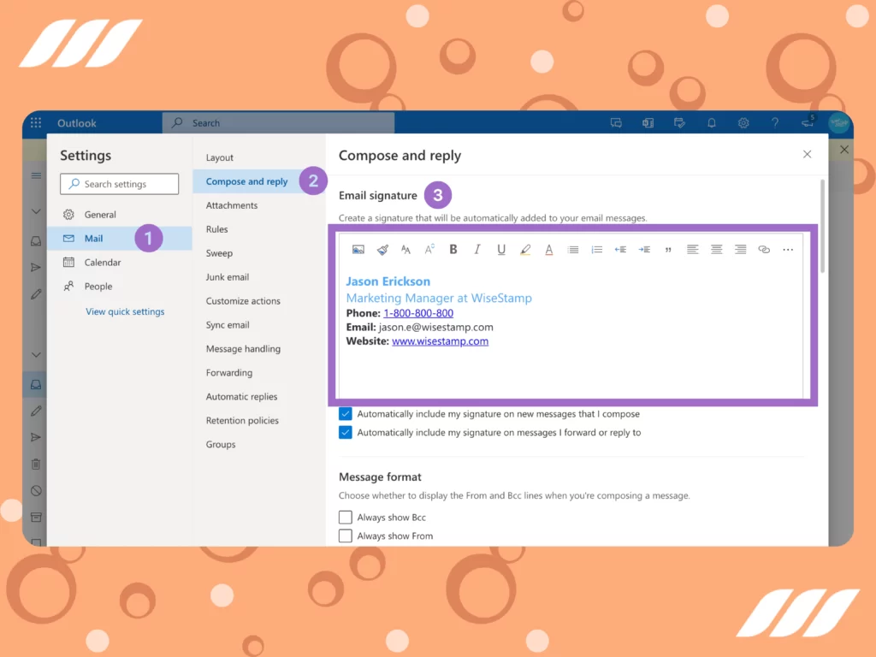The image size is (876, 657).
Task: Insert a picture into the signature
Action: [358, 249]
